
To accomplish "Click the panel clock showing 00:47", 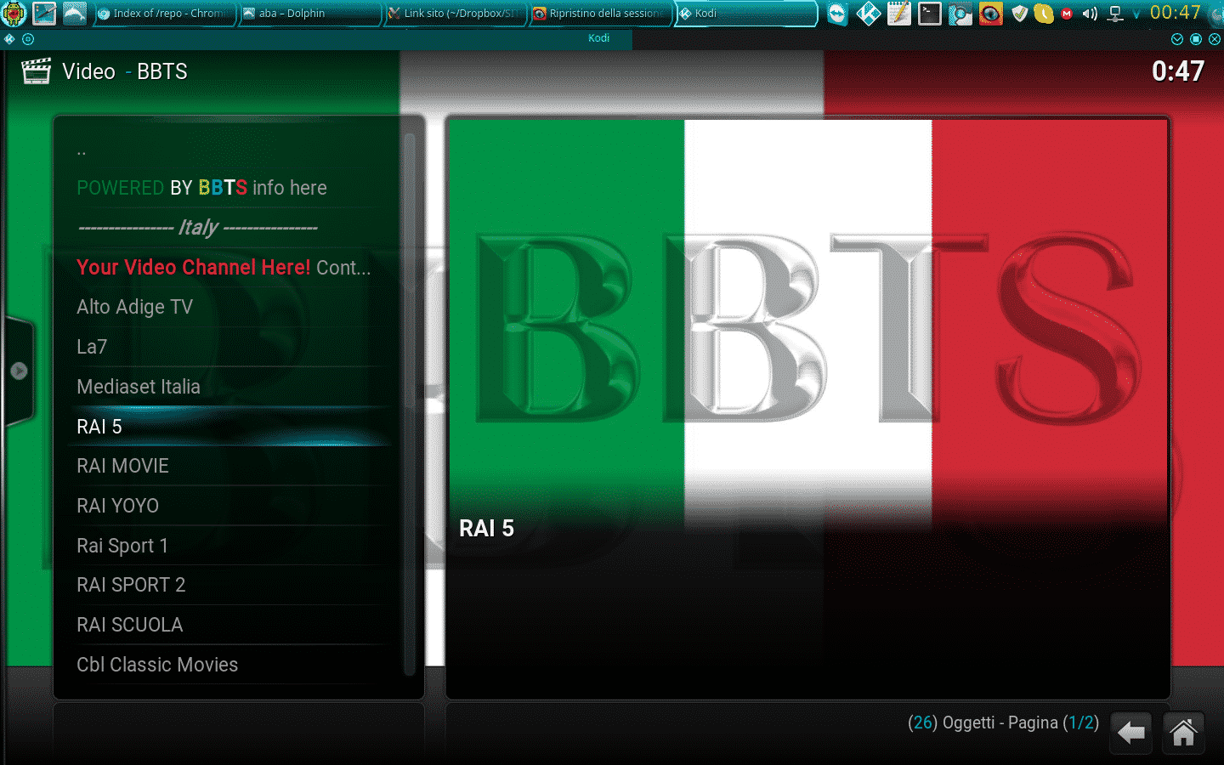I will pos(1176,13).
